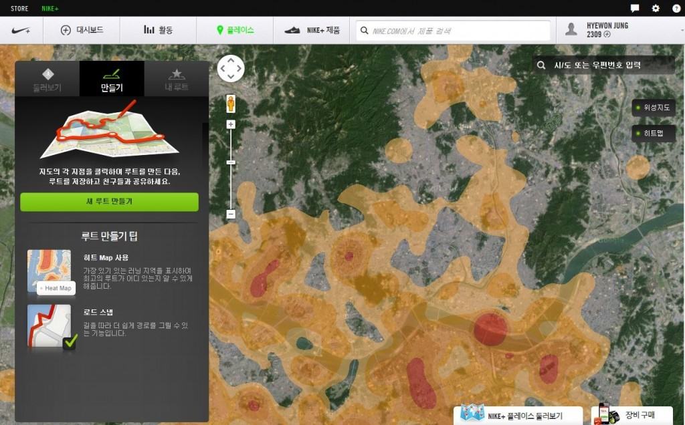
Task: Click the map pan navigation control
Action: [231, 68]
